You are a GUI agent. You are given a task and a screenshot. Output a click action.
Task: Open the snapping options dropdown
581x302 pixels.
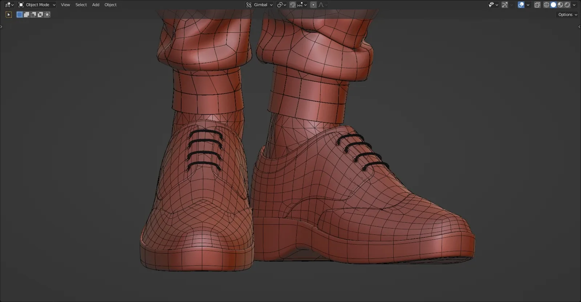[x=302, y=5]
